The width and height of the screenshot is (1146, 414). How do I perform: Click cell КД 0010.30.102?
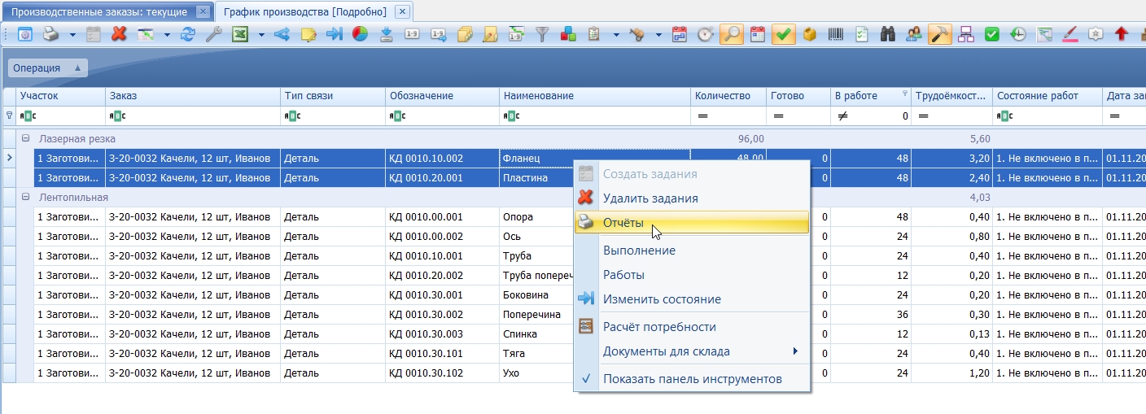click(443, 373)
